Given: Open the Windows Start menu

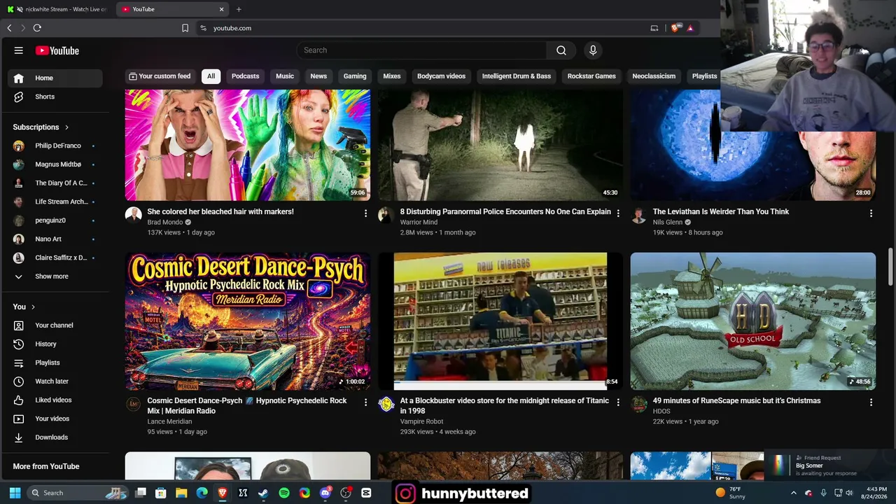Looking at the screenshot, I should pos(15,493).
